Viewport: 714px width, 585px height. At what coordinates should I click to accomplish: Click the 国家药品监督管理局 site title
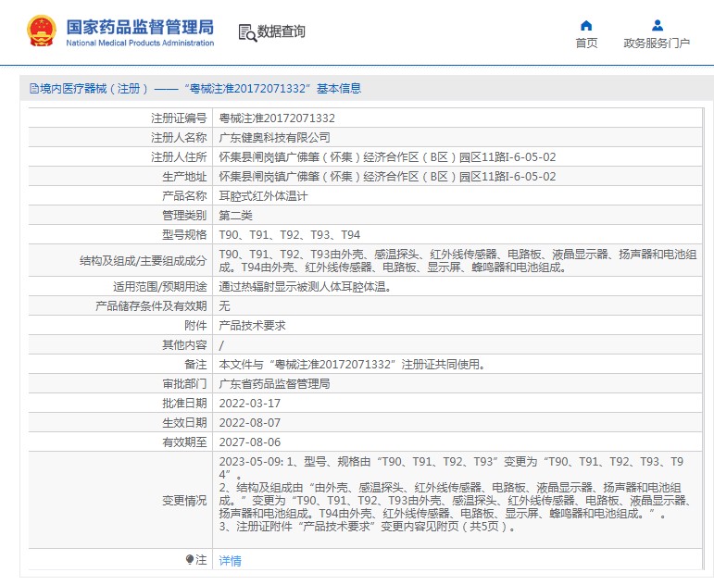click(139, 26)
